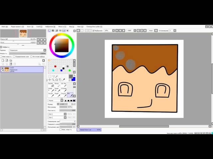This screenshot has height=159, width=213.
Task: Select the Magic Wand tool
Action: [x=57, y=77]
